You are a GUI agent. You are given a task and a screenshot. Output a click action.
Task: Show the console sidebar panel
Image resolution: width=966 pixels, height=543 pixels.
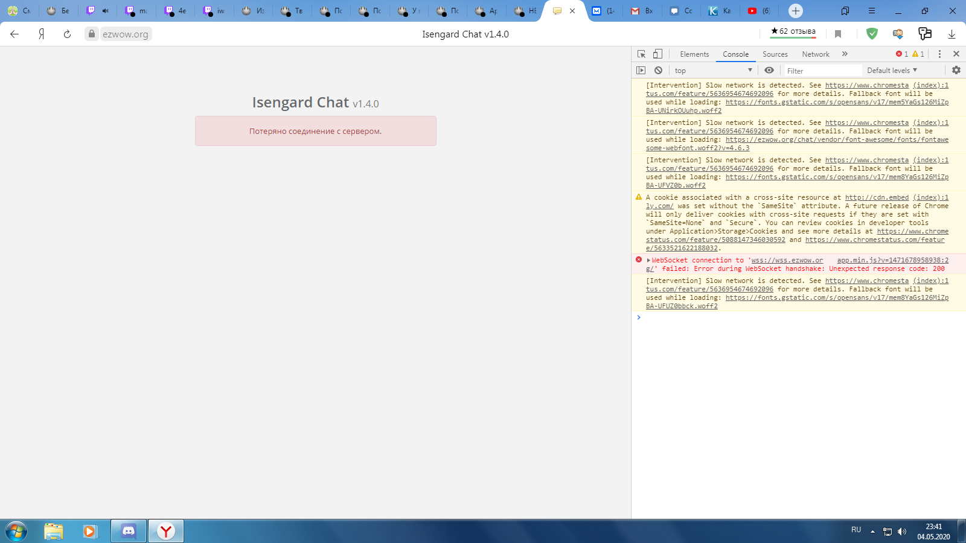click(x=641, y=71)
